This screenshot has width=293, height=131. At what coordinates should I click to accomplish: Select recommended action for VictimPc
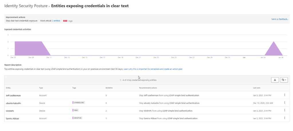[x=166, y=111]
